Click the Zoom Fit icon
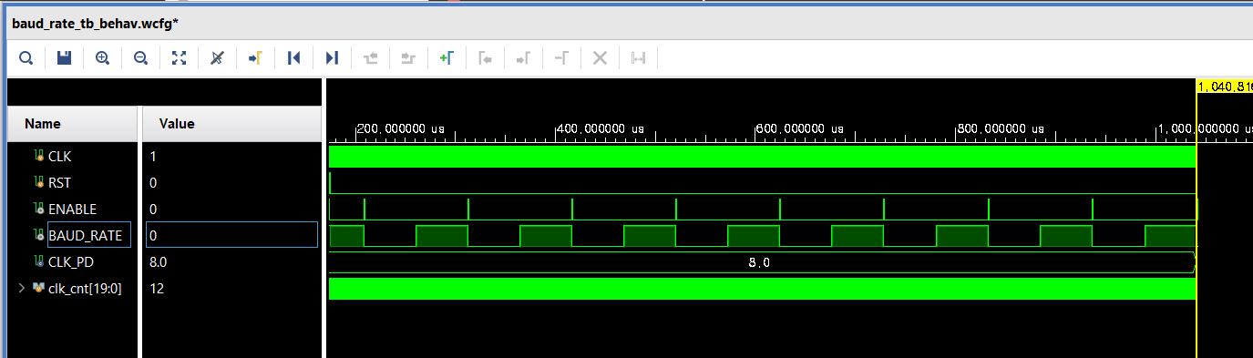1253x358 pixels. pyautogui.click(x=179, y=58)
